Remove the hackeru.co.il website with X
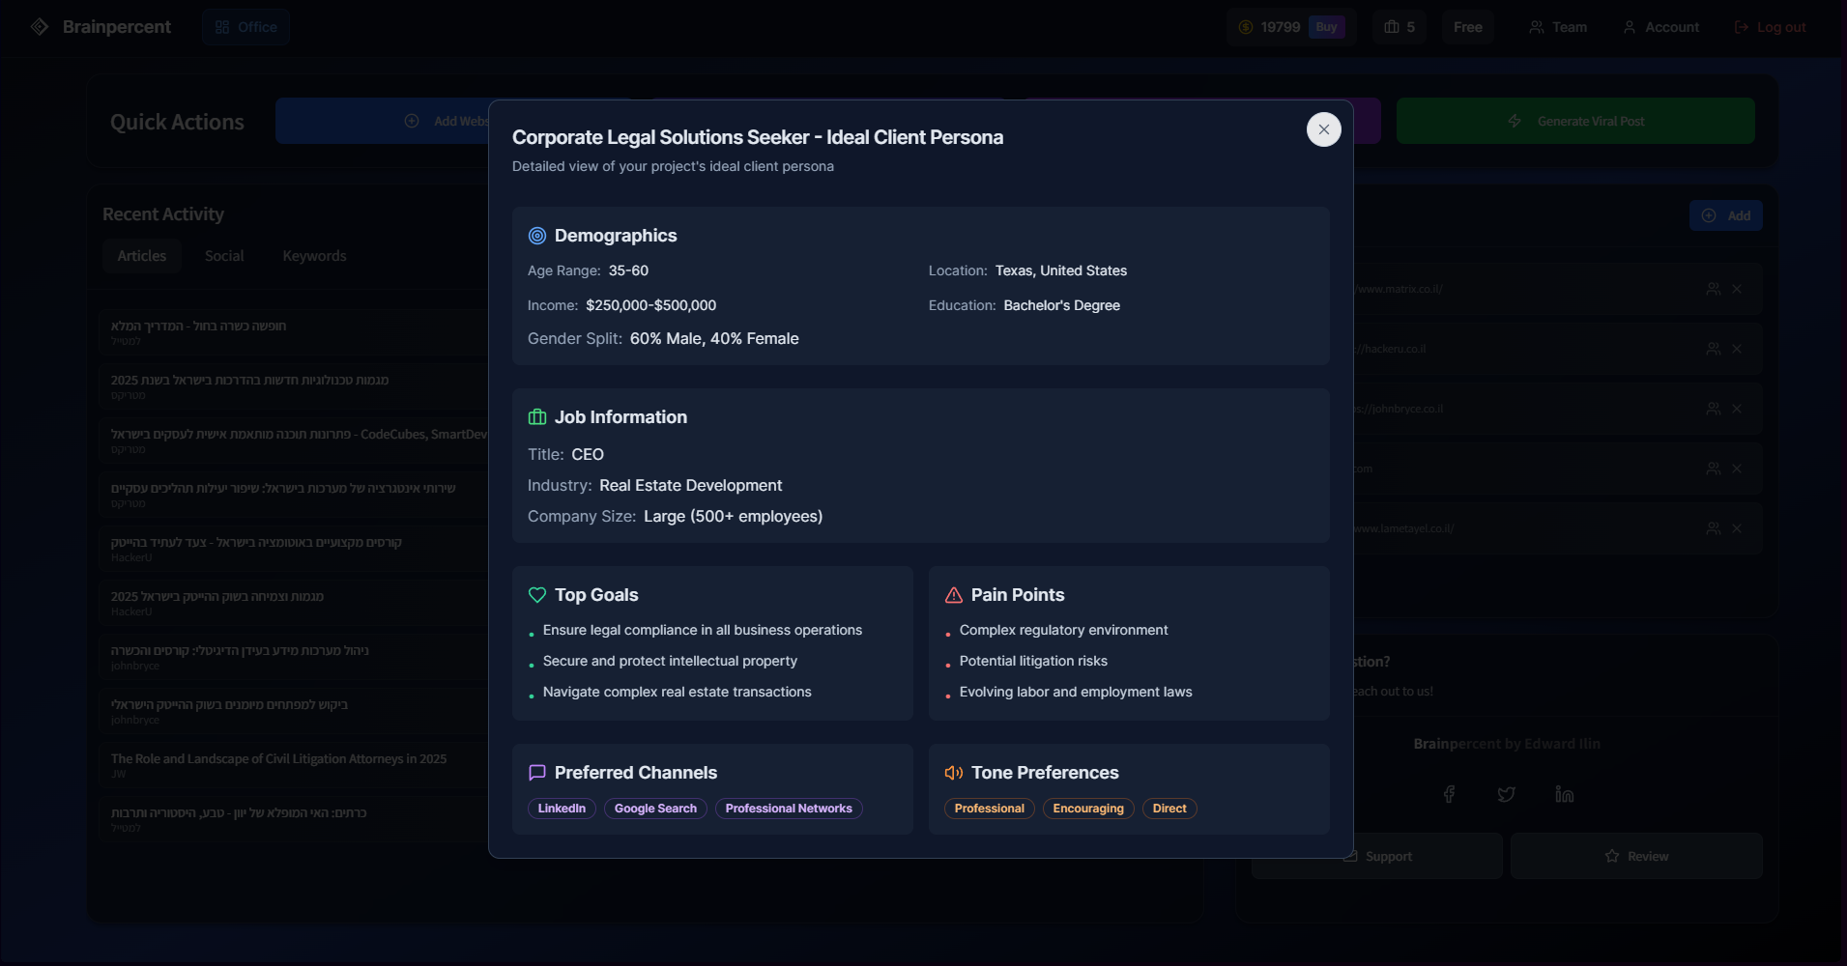 (x=1737, y=349)
